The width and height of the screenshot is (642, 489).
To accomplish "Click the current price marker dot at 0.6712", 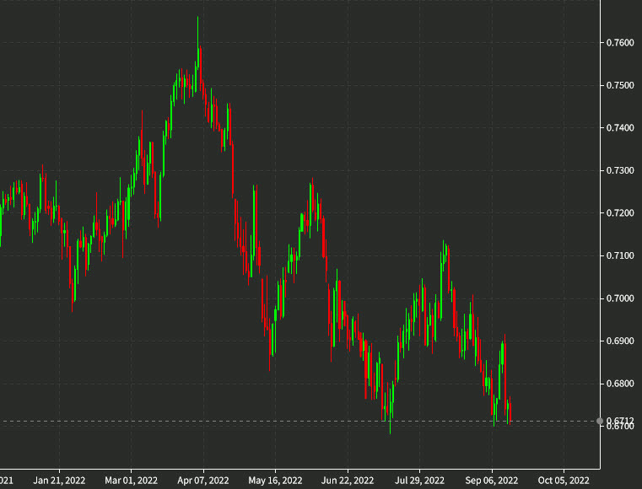I will [x=600, y=421].
